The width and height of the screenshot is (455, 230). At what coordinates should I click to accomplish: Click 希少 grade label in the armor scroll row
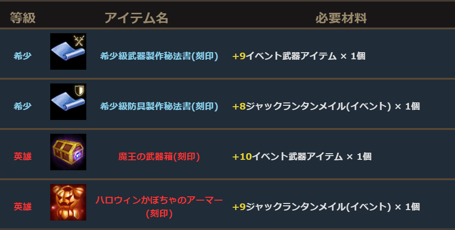click(x=23, y=106)
